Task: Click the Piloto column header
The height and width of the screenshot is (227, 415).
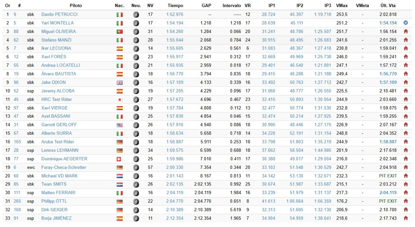Action: [x=76, y=6]
